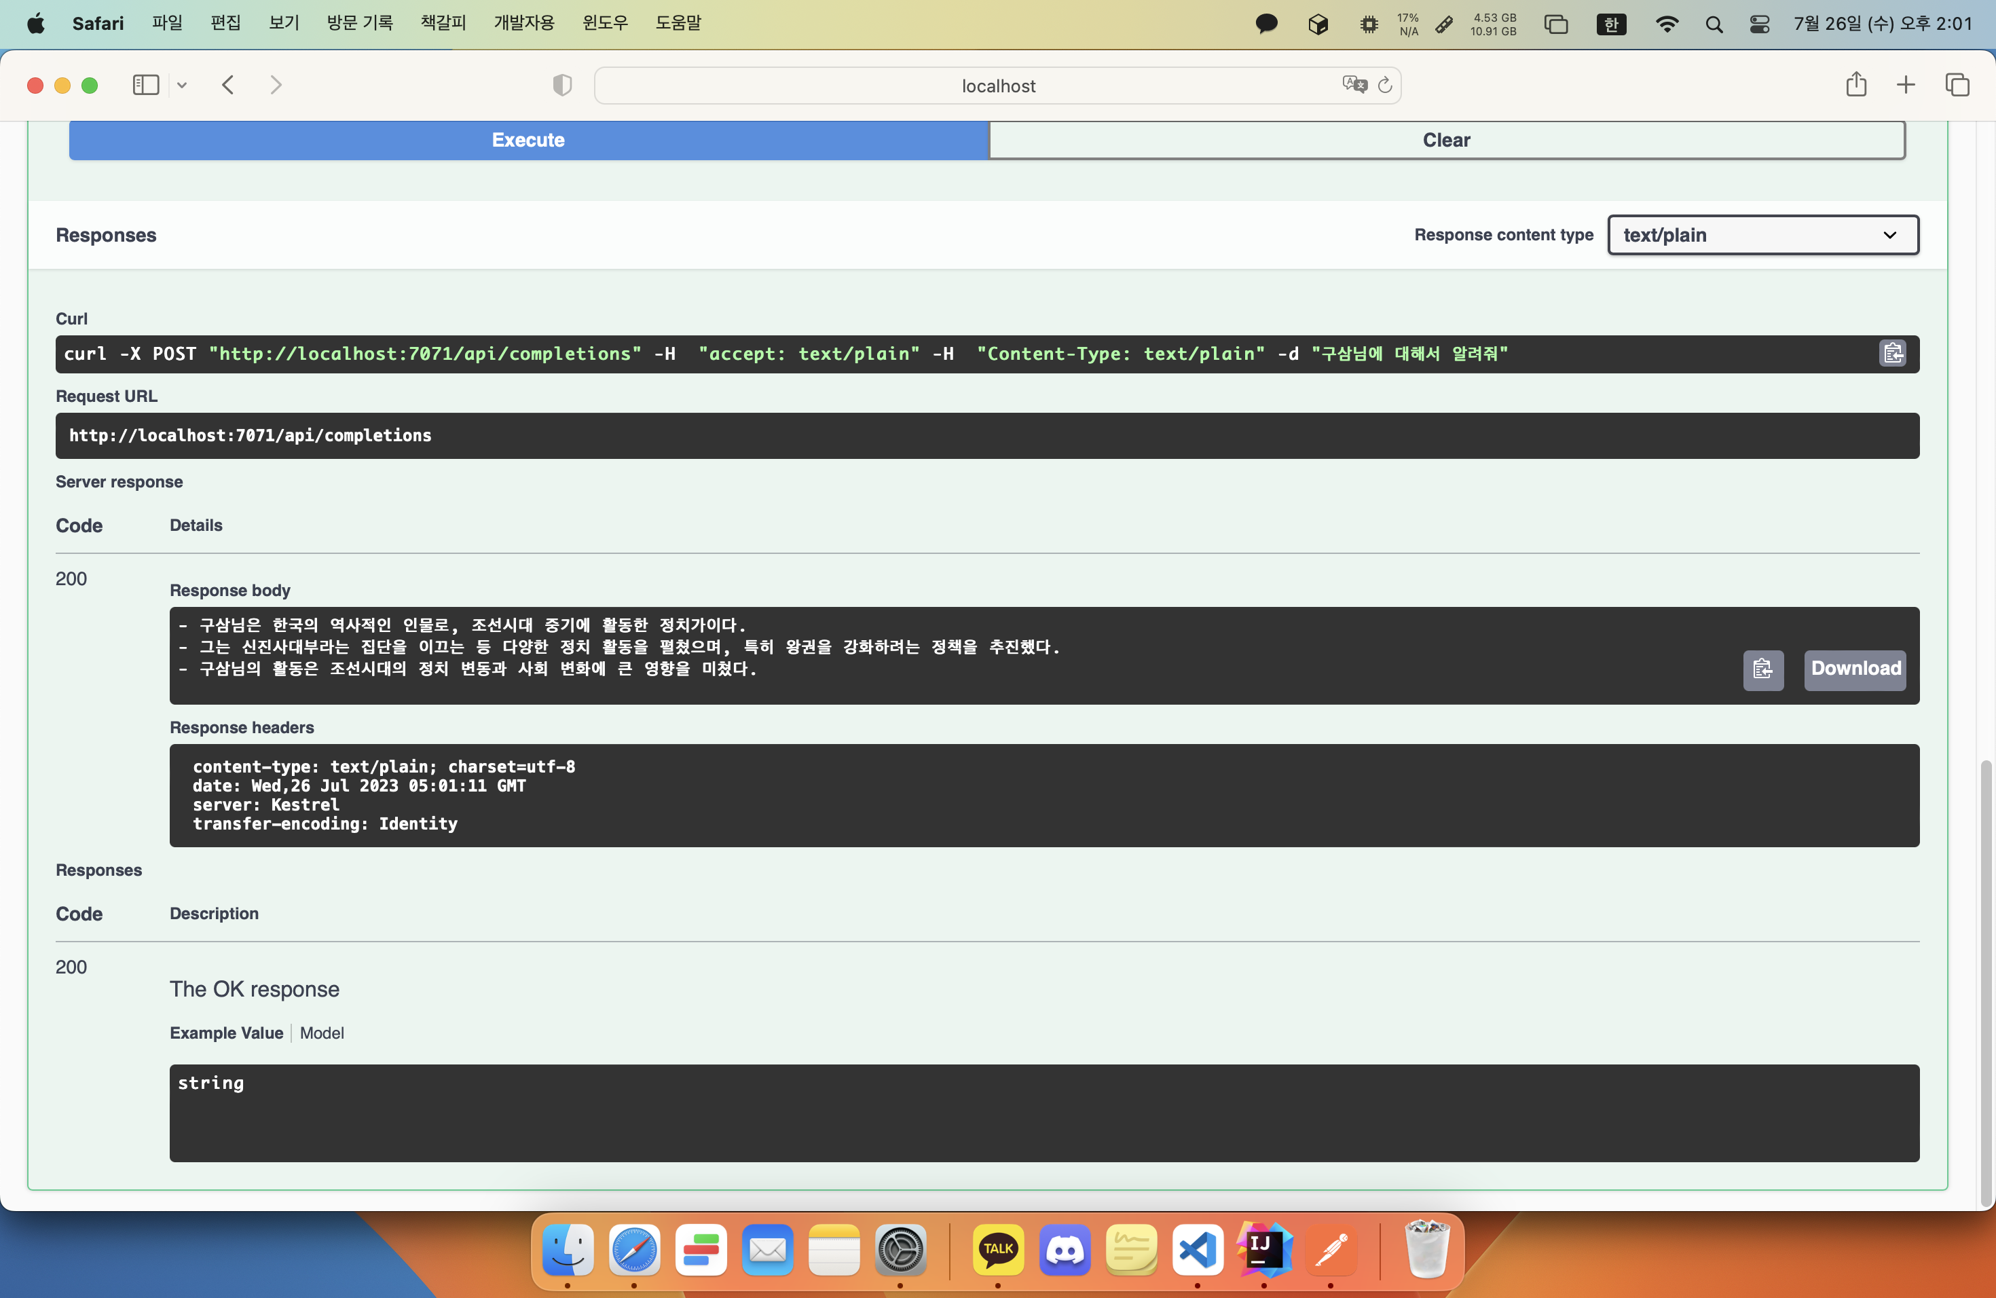Open a new tab with the plus icon
This screenshot has width=1996, height=1298.
pos(1906,85)
